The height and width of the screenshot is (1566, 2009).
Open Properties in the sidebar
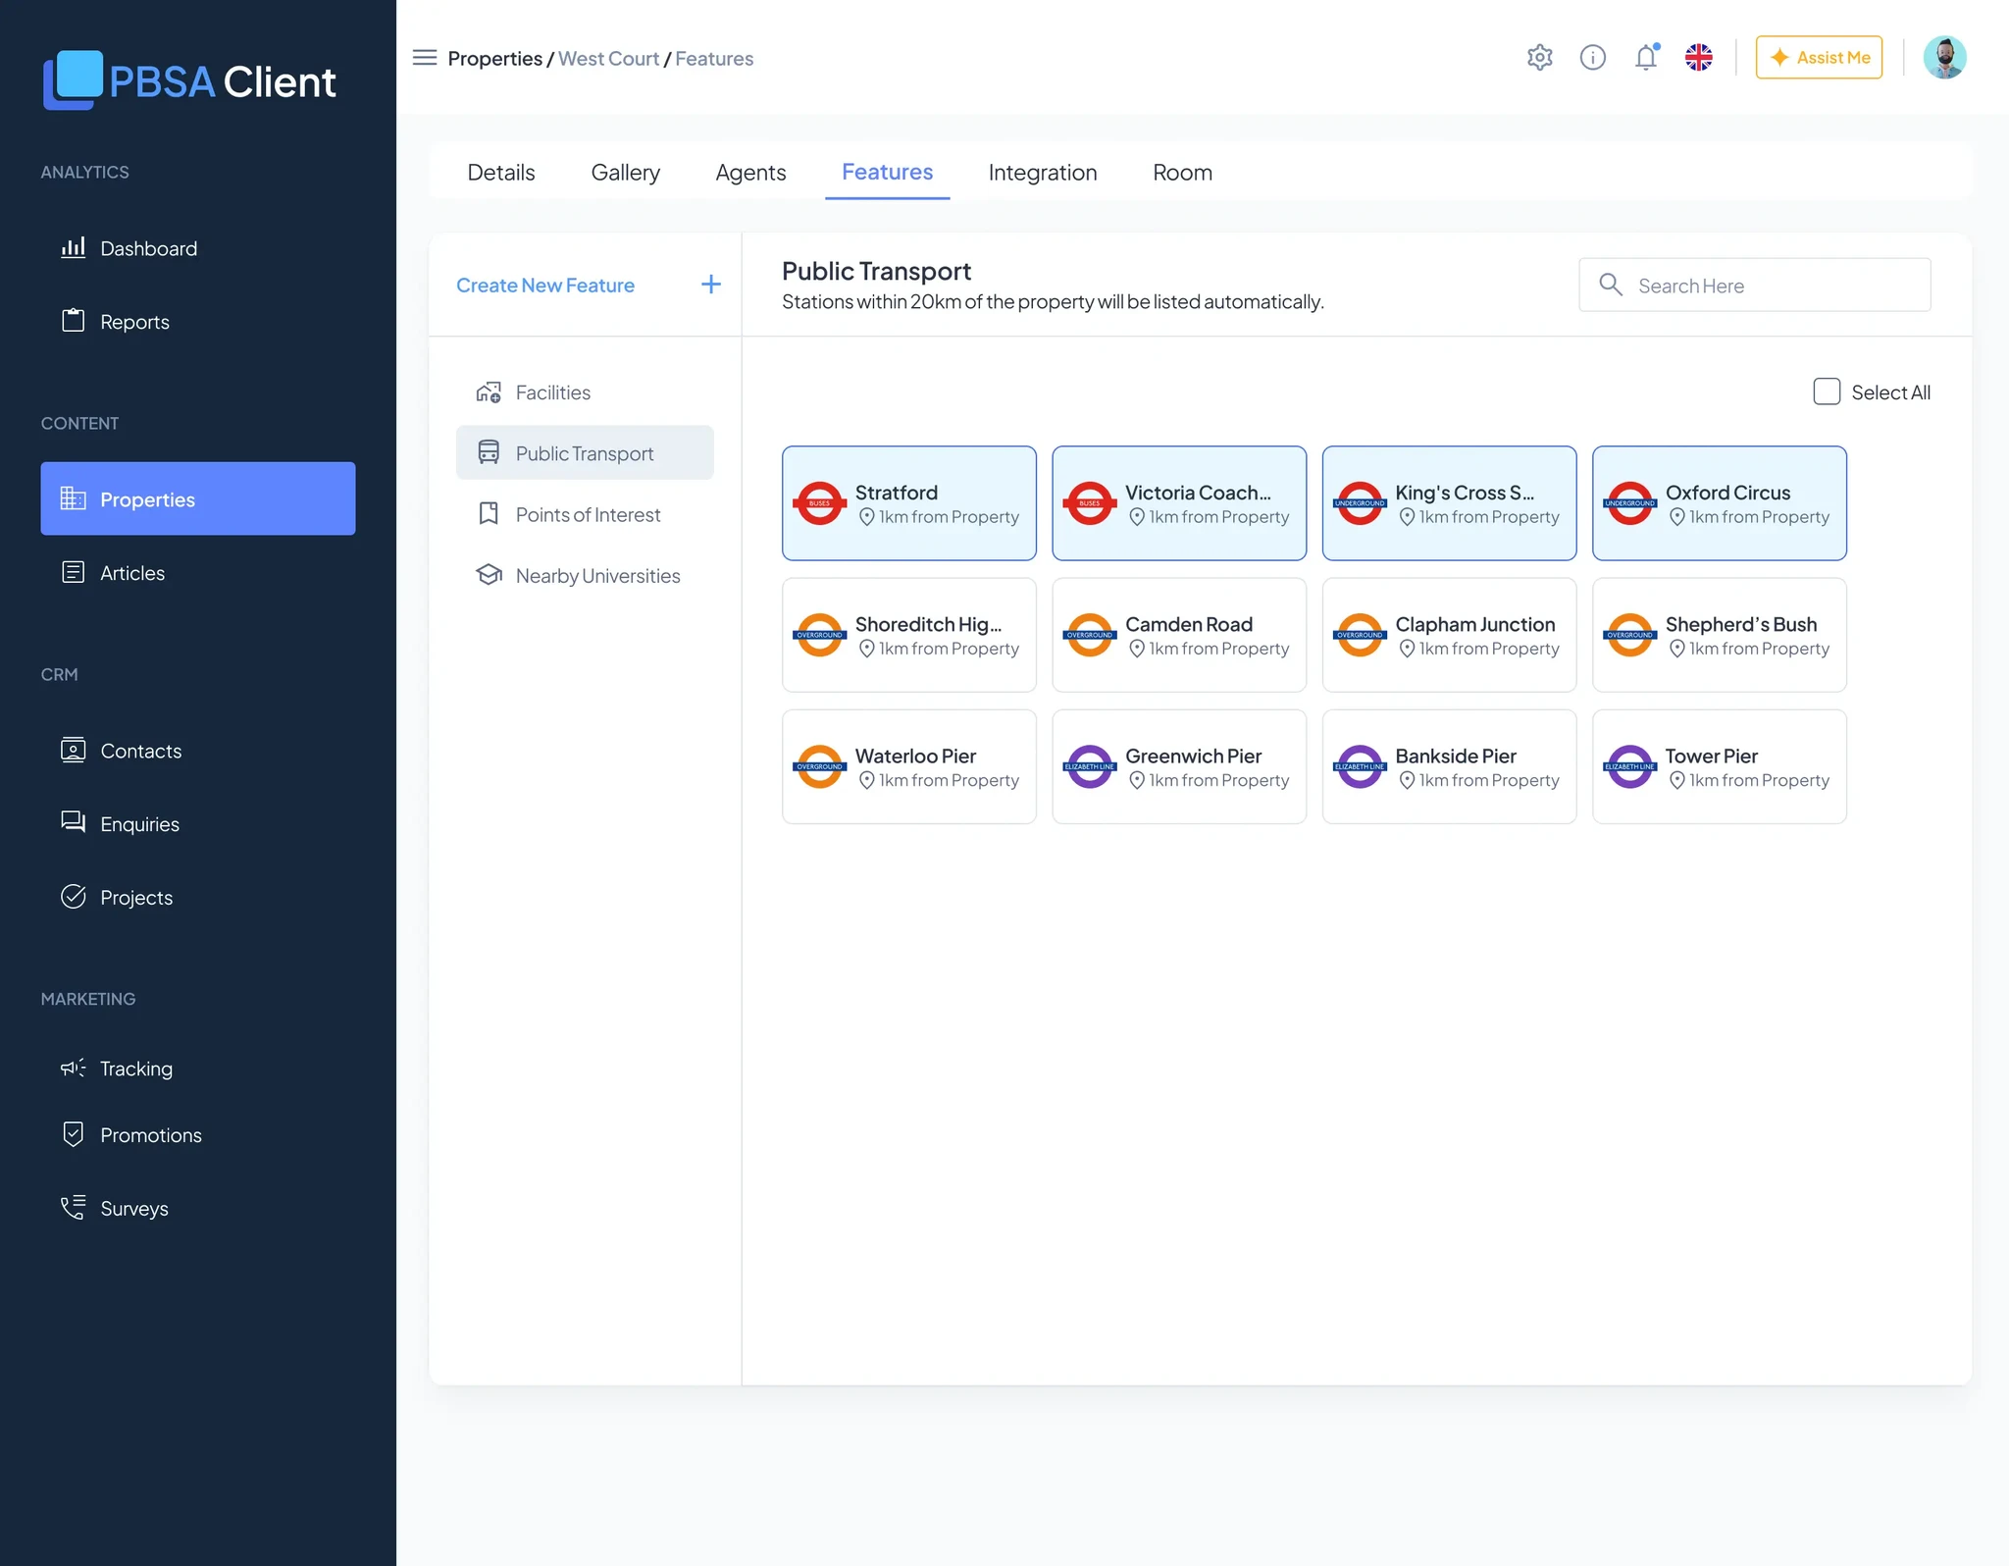pos(198,498)
